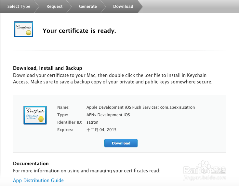Click the 'Download, Install and Backup' heading
Image resolution: width=239 pixels, height=186 pixels.
click(x=47, y=68)
